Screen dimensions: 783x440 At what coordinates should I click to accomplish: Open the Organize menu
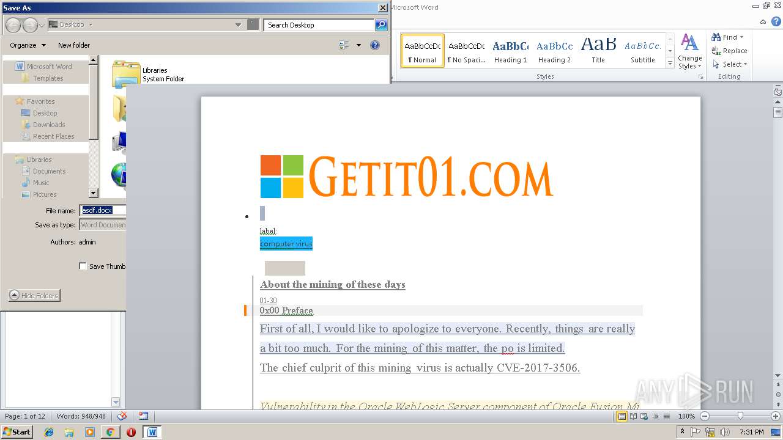[28, 45]
